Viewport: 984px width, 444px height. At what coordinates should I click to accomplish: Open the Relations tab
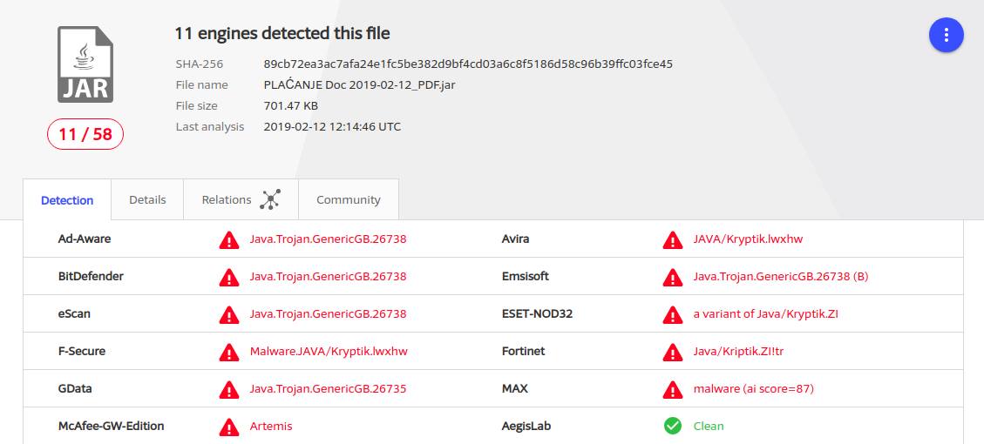coord(241,199)
